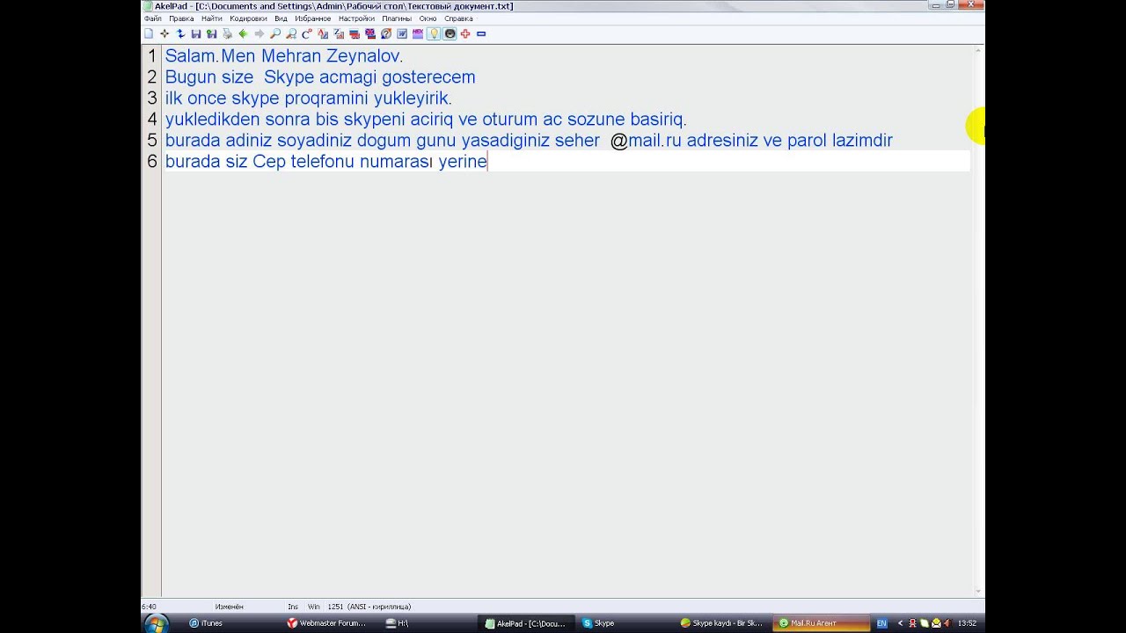Click the Save all floppy icon
The height and width of the screenshot is (633, 1126).
(212, 34)
